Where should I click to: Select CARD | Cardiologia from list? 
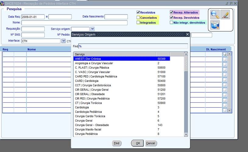[x=87, y=81]
